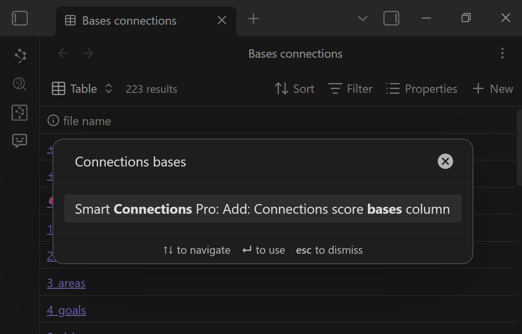522x334 pixels.
Task: Open the Smart Chat icon
Action: click(19, 140)
